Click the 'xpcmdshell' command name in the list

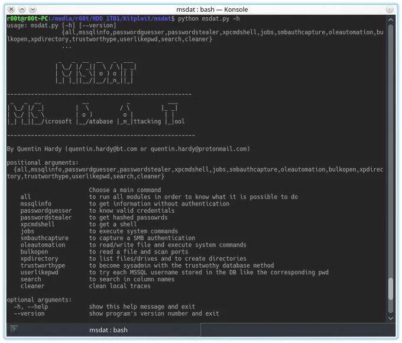click(x=37, y=225)
